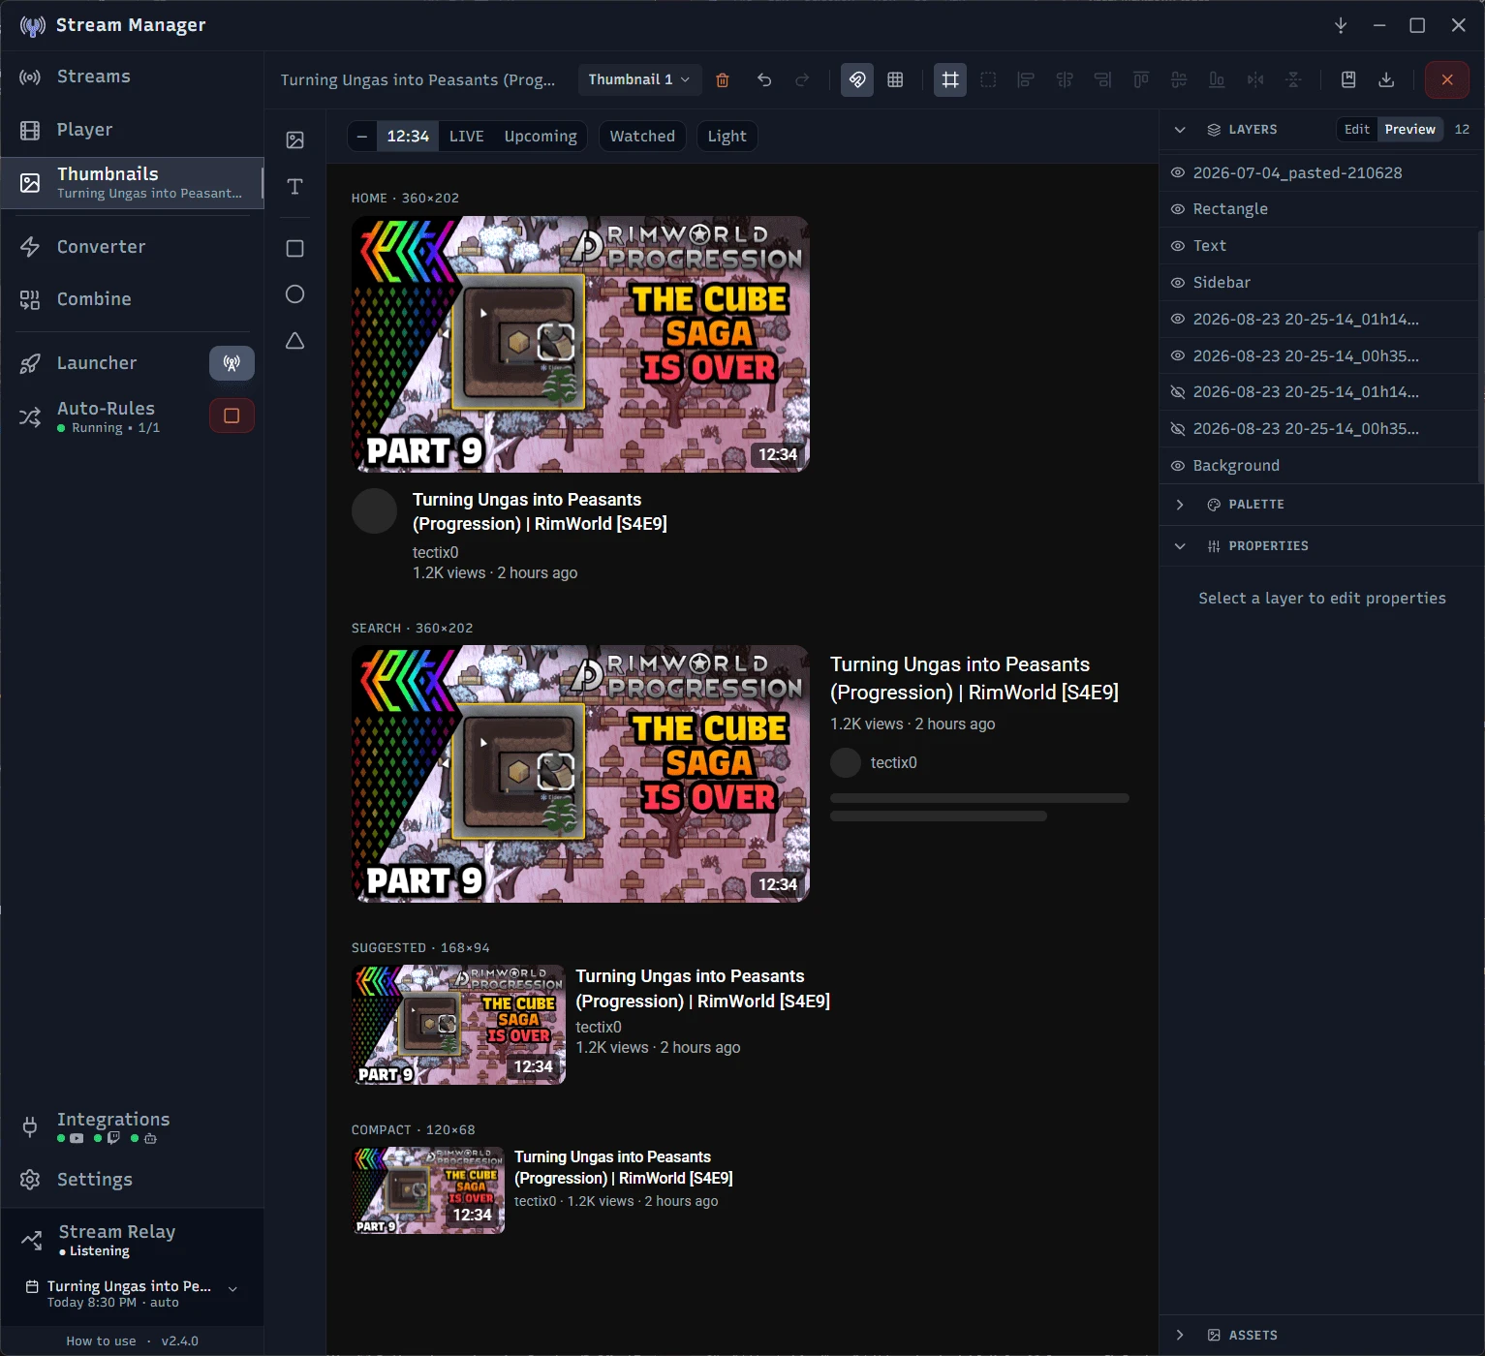The image size is (1485, 1356).
Task: Click the title bar down-arrow icon
Action: (x=1341, y=25)
